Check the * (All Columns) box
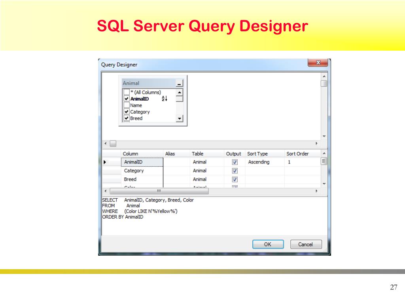 click(x=127, y=92)
